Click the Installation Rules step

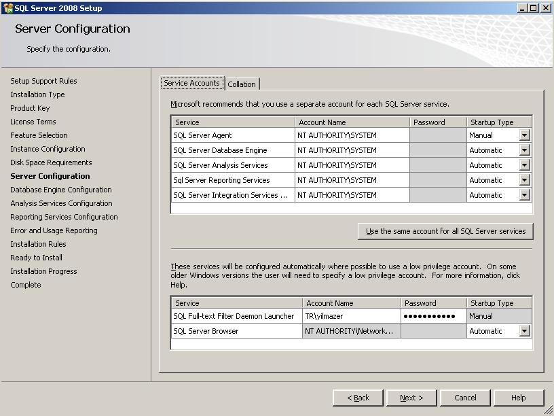pos(38,244)
